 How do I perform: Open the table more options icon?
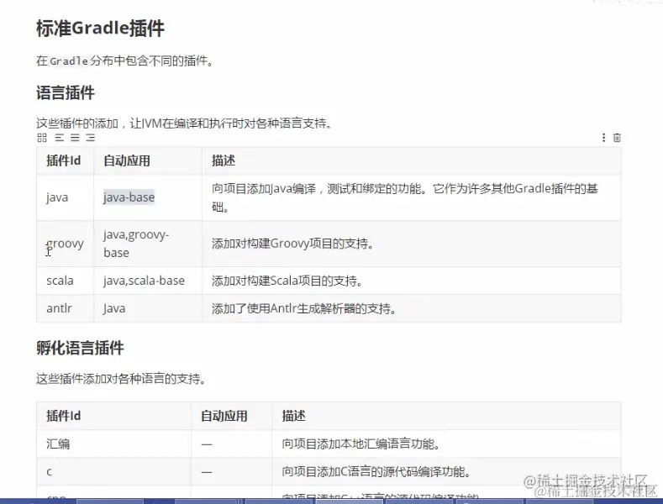603,138
